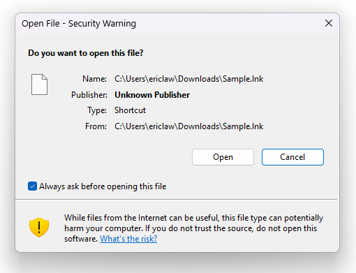Click the Unknown Publisher text
Viewport: 356px width, 273px height.
pyautogui.click(x=152, y=95)
